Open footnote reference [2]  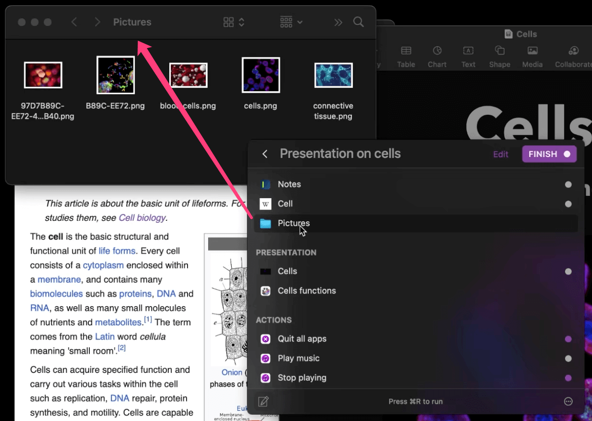(x=122, y=348)
